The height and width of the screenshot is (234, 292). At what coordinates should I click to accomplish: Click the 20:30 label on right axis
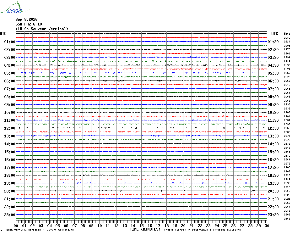(x=273, y=191)
